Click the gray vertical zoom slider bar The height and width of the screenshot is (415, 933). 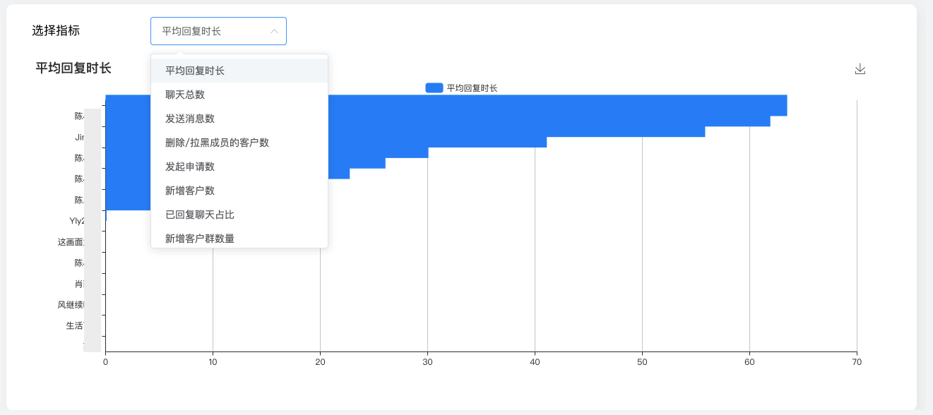pos(92,229)
